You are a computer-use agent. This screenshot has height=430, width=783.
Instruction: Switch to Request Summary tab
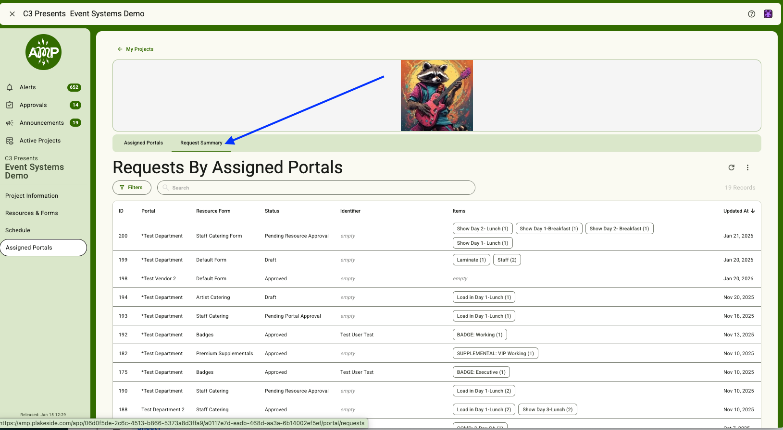[201, 143]
